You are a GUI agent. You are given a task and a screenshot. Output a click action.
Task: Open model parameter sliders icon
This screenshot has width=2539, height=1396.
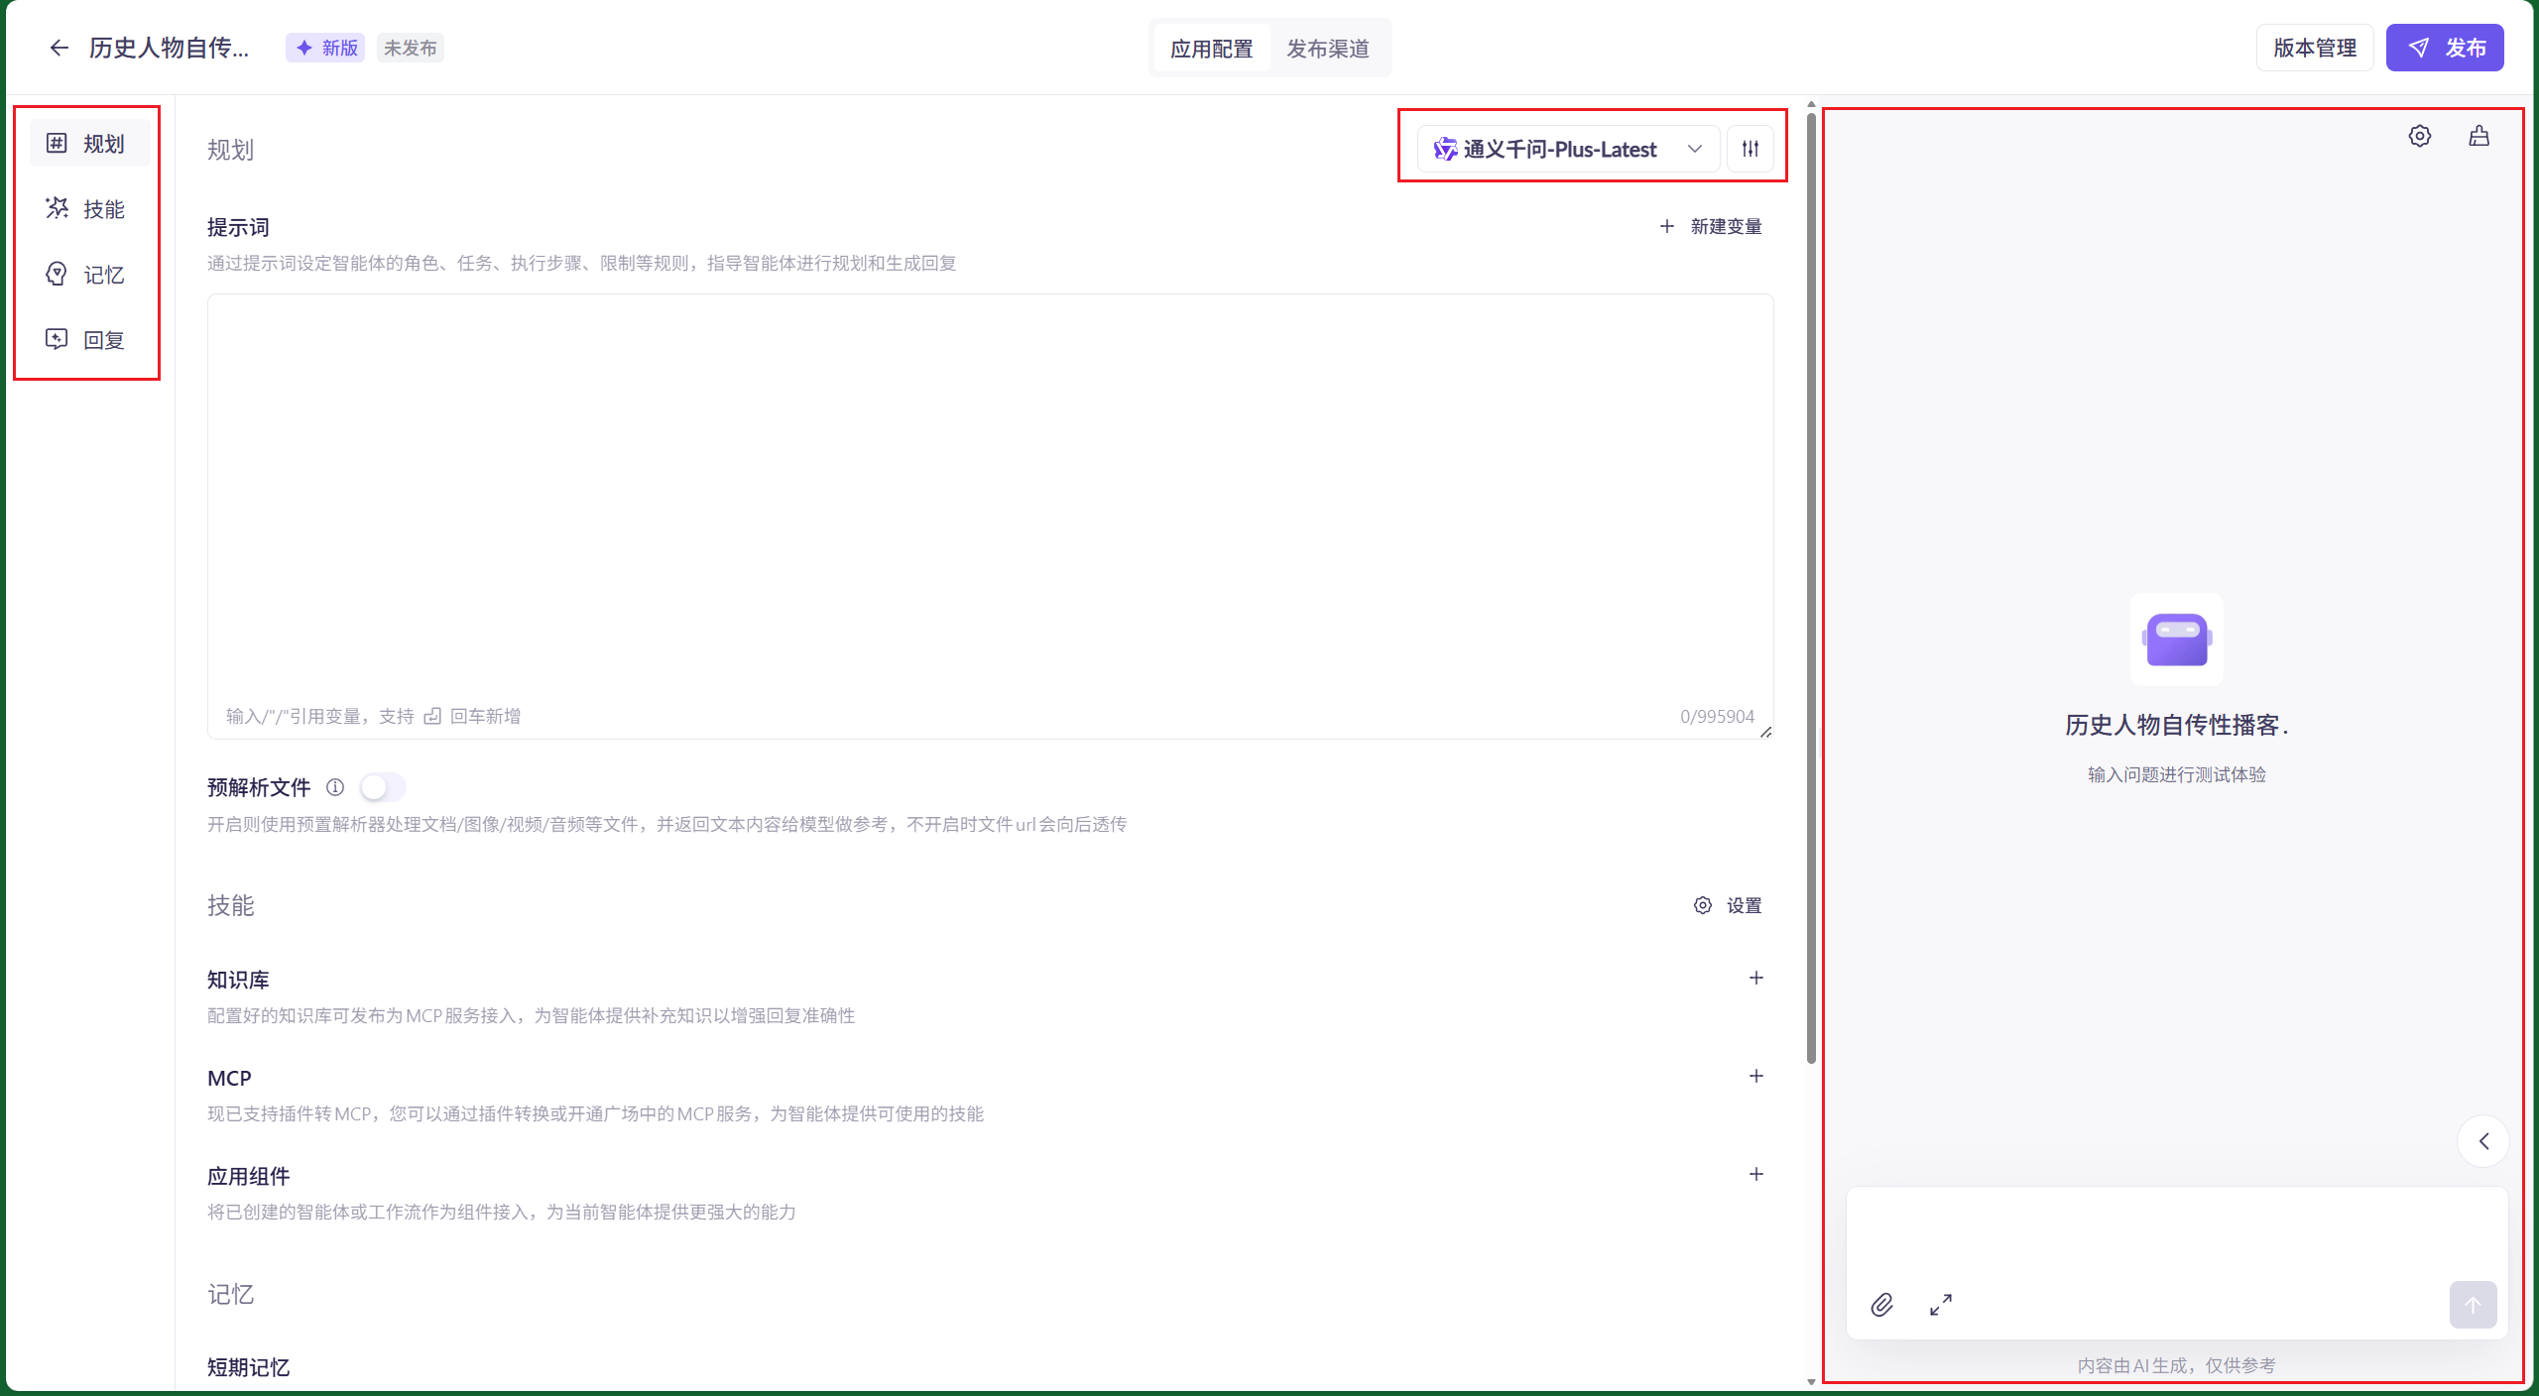pos(1751,149)
